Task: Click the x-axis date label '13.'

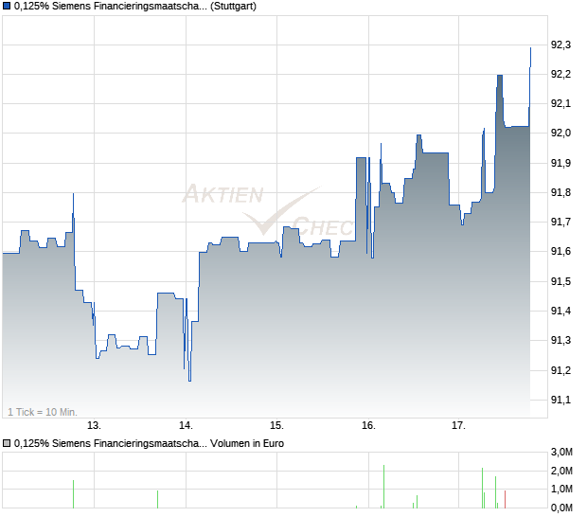Action: [x=94, y=426]
